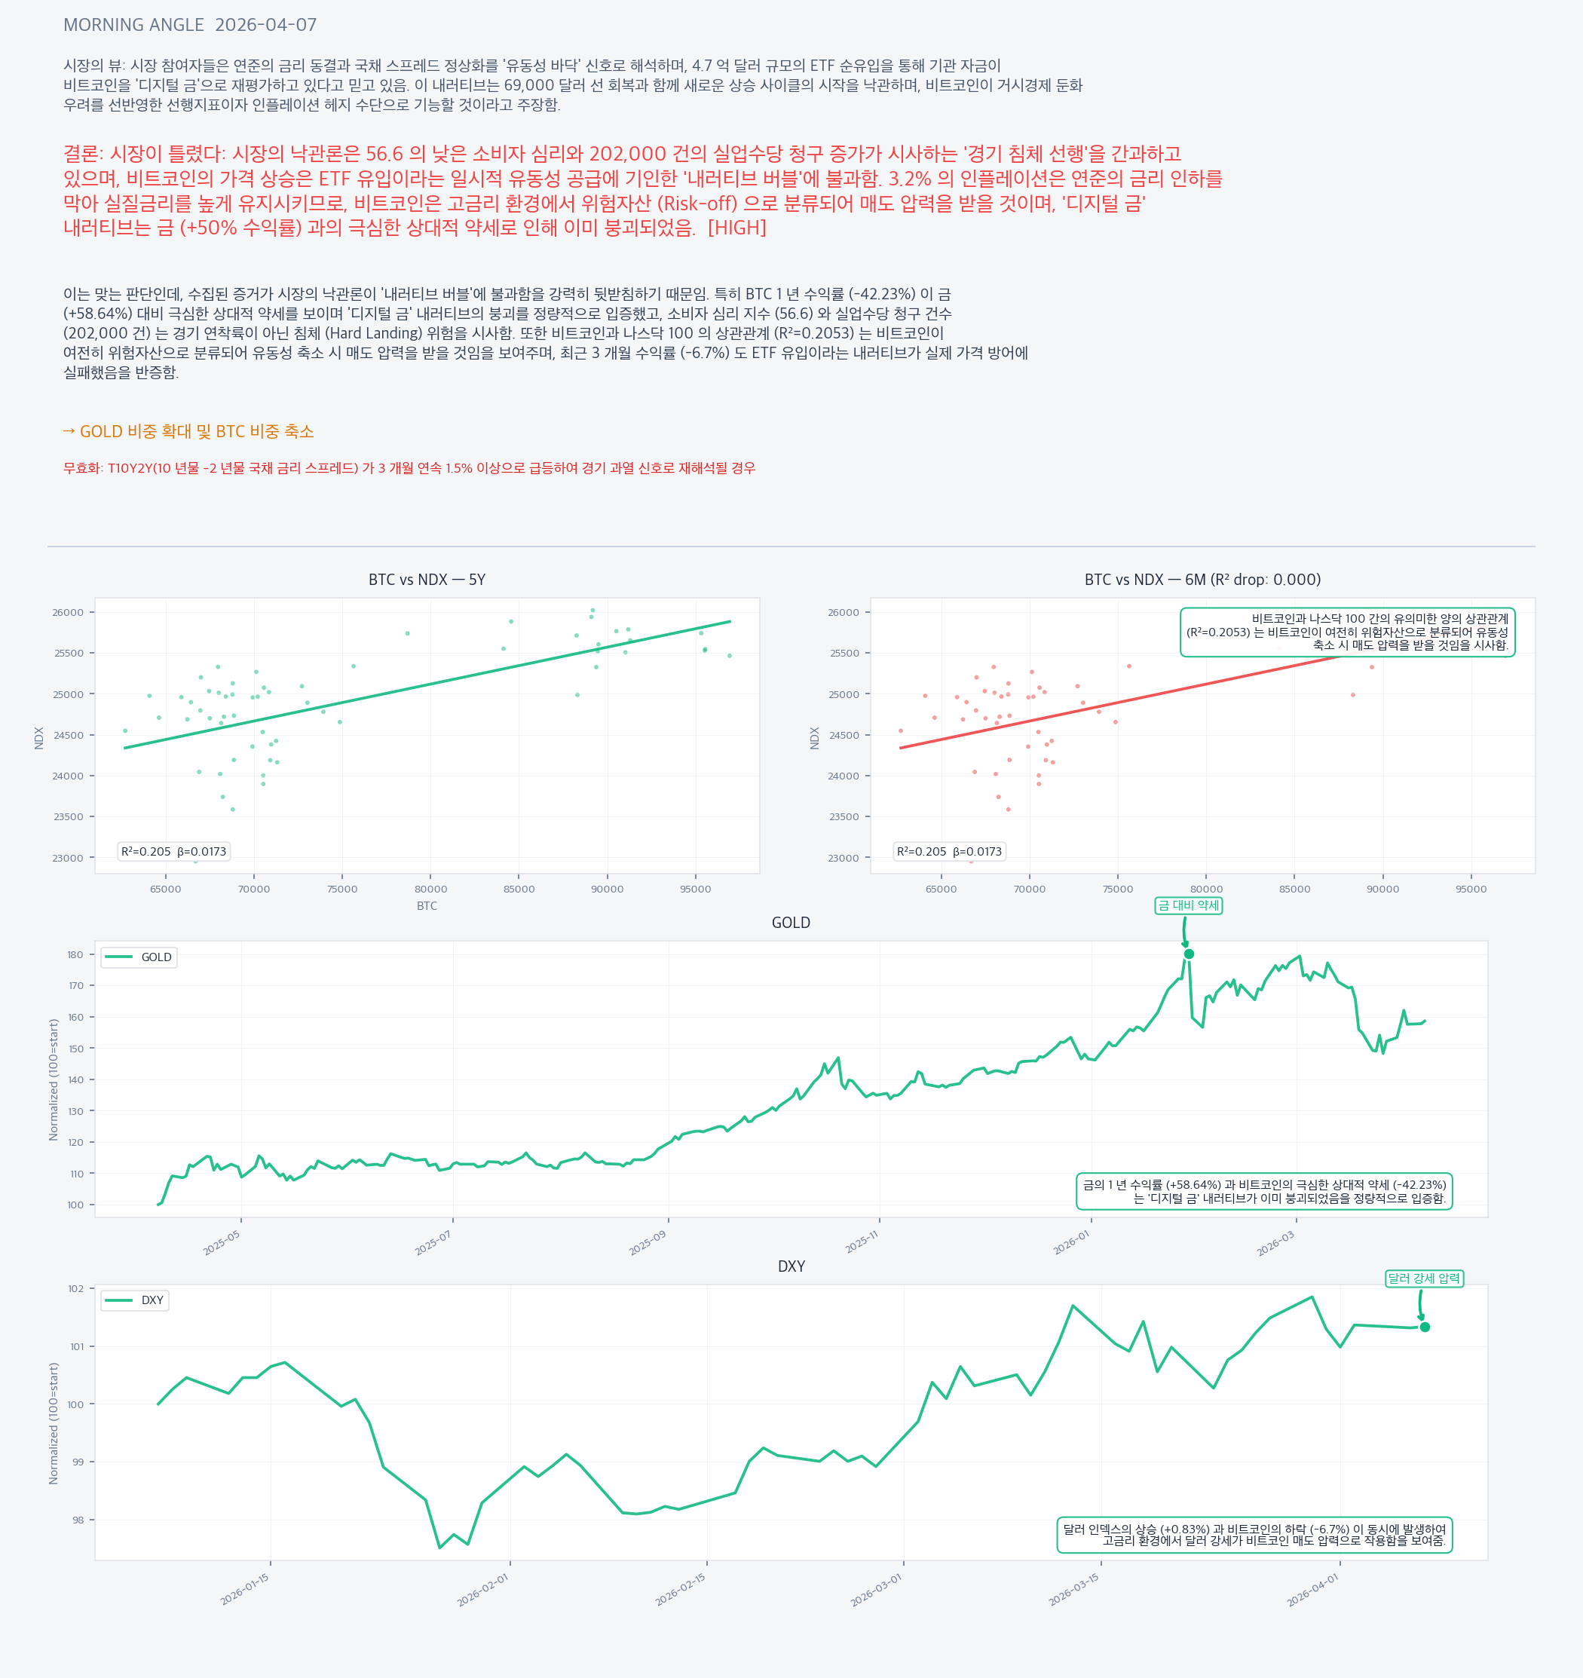The image size is (1583, 1678).
Task: Click the orange GOLD/BTC allocation recommendation line
Action: (188, 431)
